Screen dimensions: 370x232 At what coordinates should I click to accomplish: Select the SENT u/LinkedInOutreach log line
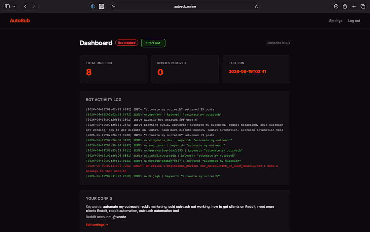[x=161, y=156]
